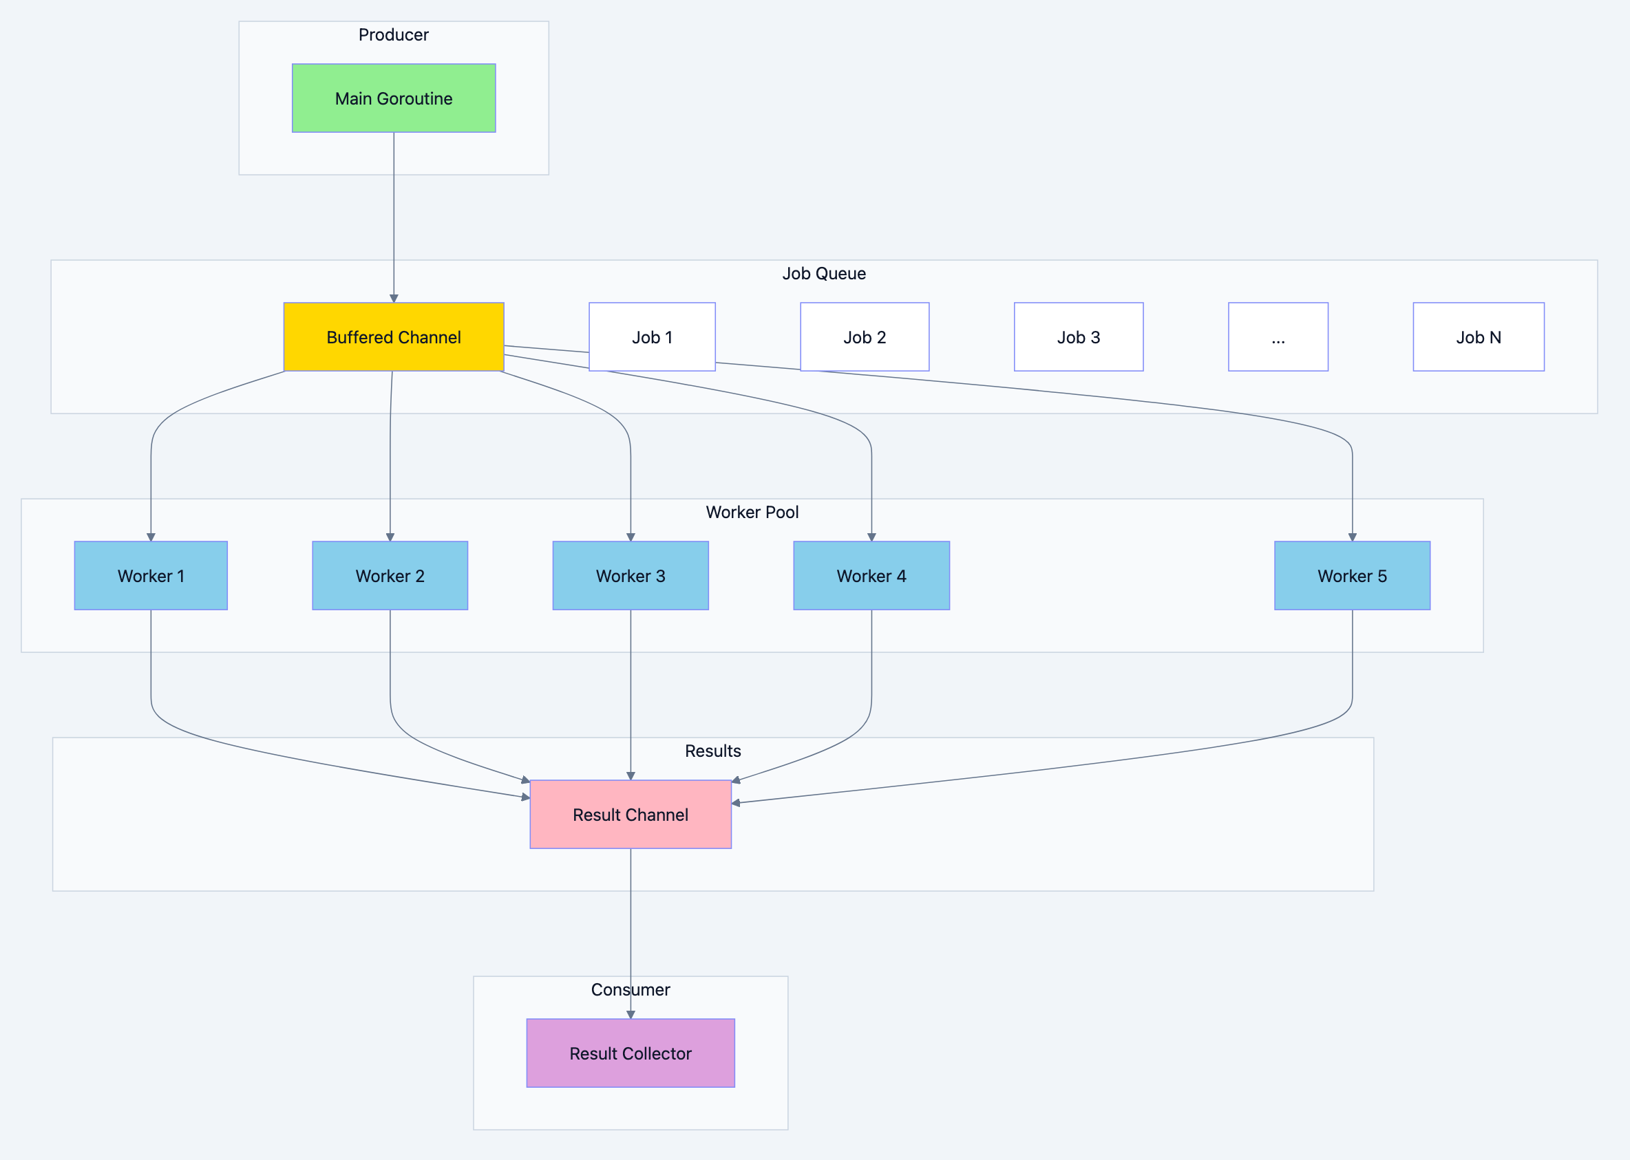Click the Worker 3 box
The height and width of the screenshot is (1160, 1630).
click(x=631, y=576)
